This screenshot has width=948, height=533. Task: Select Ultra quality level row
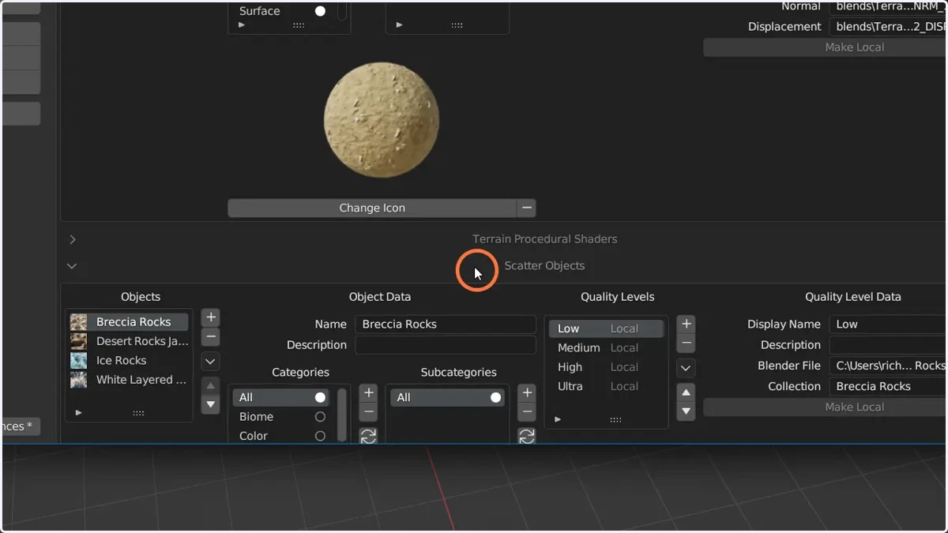606,386
